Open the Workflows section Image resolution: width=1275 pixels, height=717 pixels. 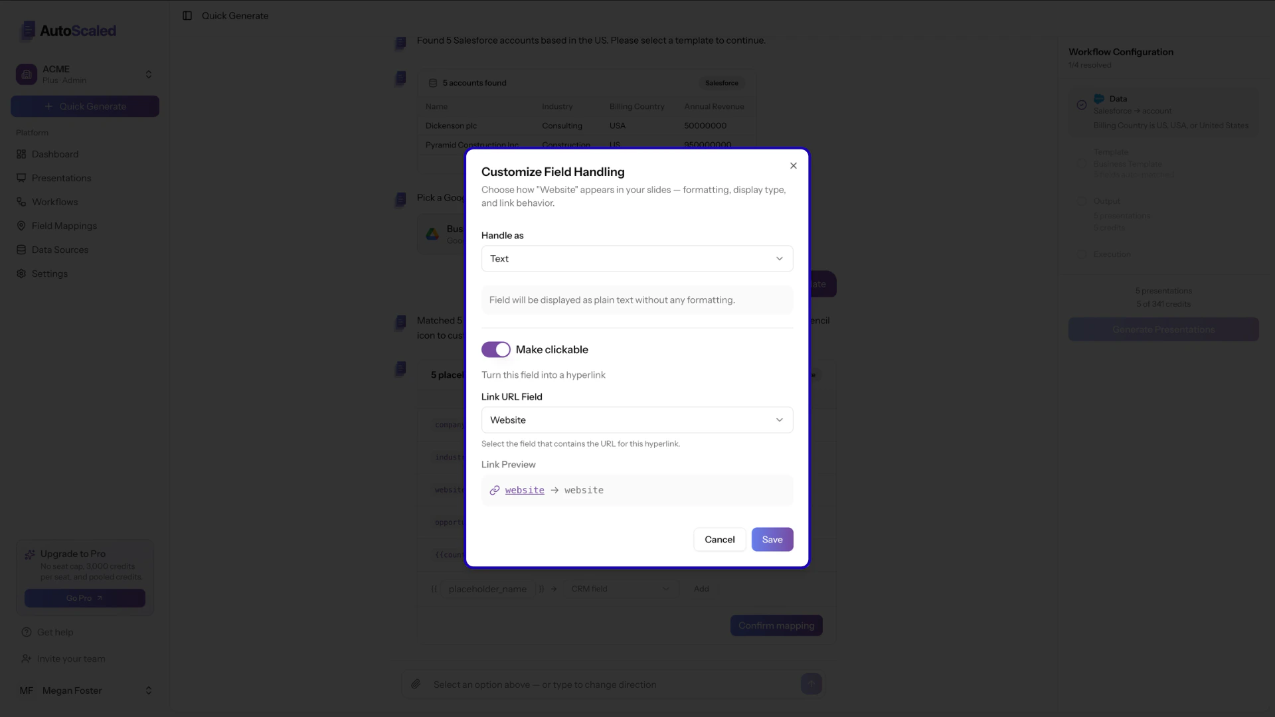[x=55, y=202]
